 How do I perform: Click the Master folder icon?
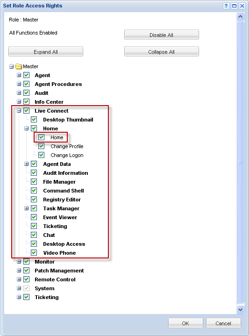click(19, 66)
